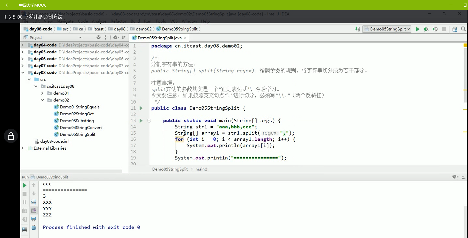This screenshot has height=238, width=468.
Task: Click Dump Threads camera icon
Action: point(24,211)
